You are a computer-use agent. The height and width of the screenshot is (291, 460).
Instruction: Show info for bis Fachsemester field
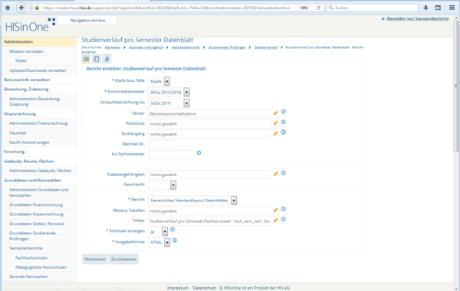click(x=199, y=152)
